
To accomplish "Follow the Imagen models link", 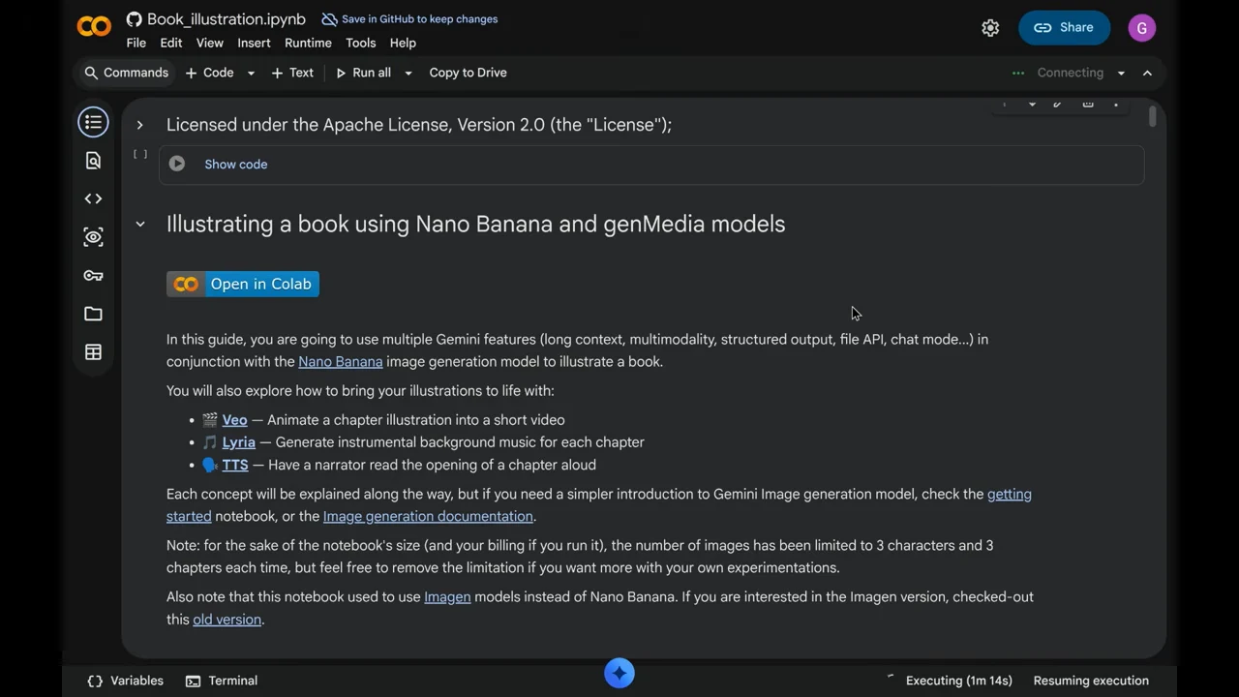I will (447, 597).
